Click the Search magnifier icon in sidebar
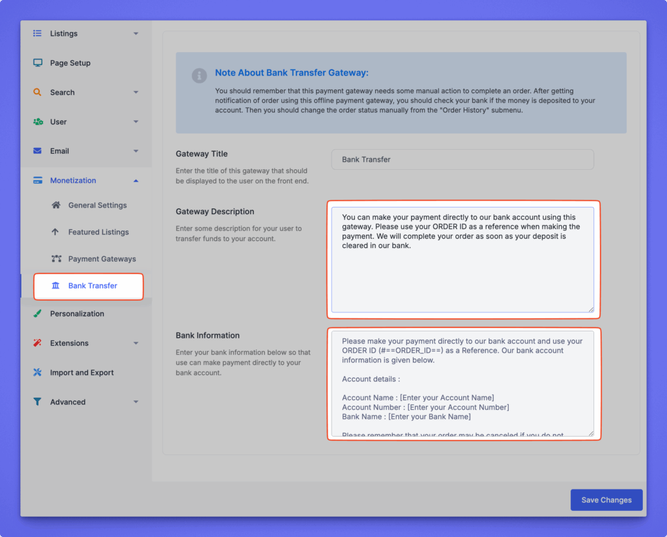The width and height of the screenshot is (667, 537). pos(38,92)
